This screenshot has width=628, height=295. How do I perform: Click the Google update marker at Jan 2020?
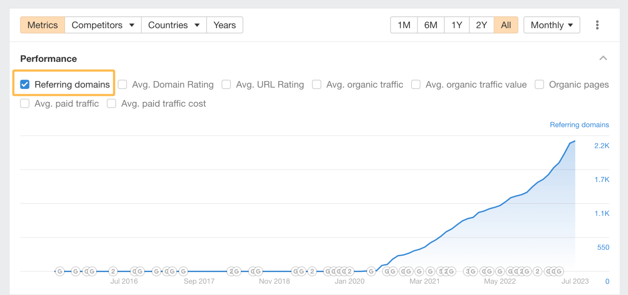(x=372, y=271)
